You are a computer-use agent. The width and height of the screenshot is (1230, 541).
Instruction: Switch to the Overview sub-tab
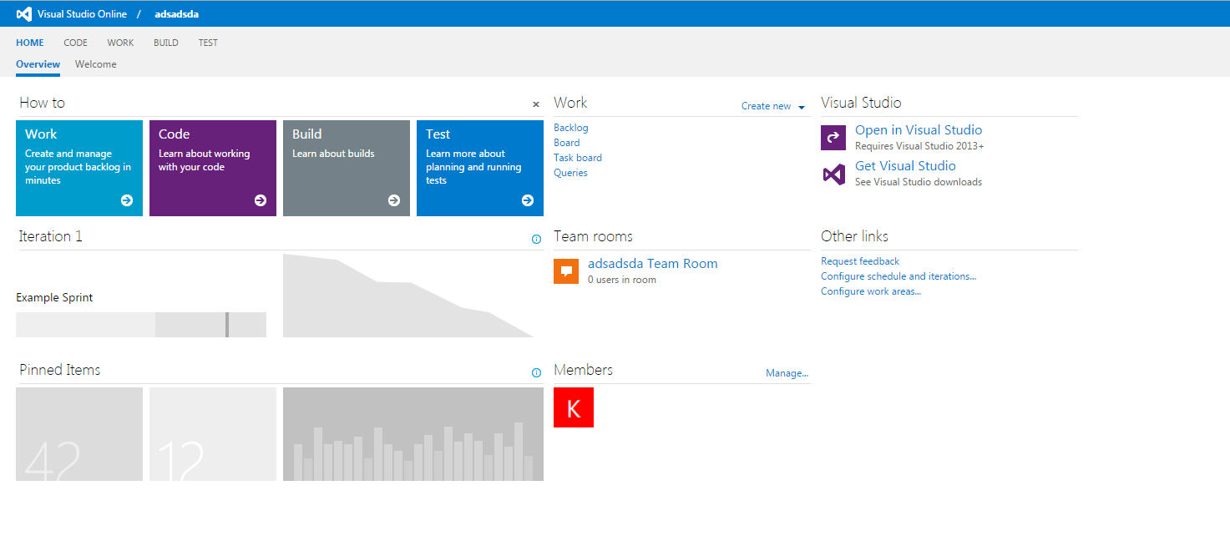pos(38,64)
